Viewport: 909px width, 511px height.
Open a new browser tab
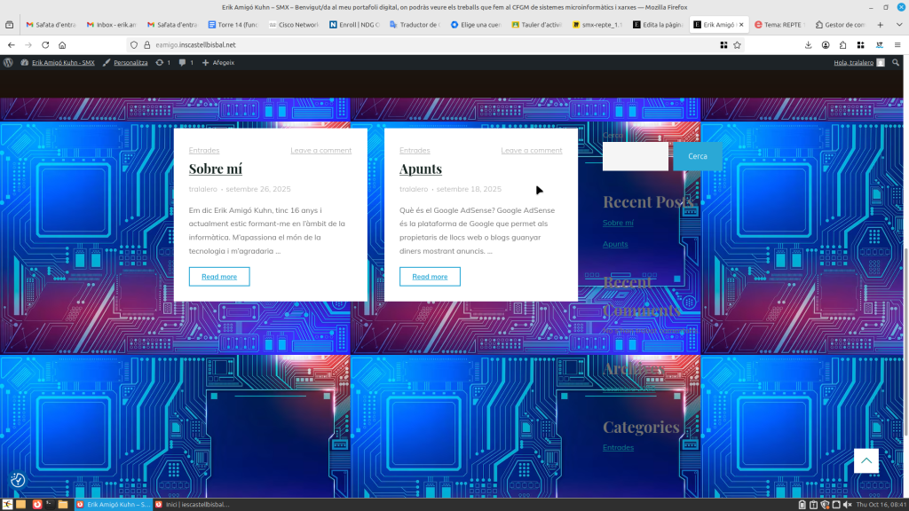(x=880, y=25)
